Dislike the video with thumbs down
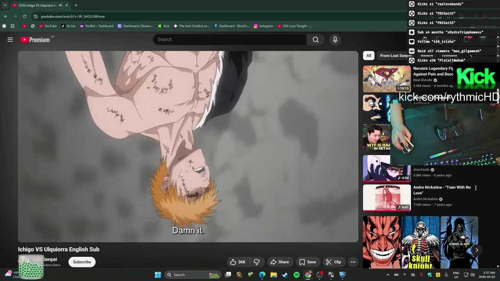Screen dimensions: 500x281 tap(257, 262)
